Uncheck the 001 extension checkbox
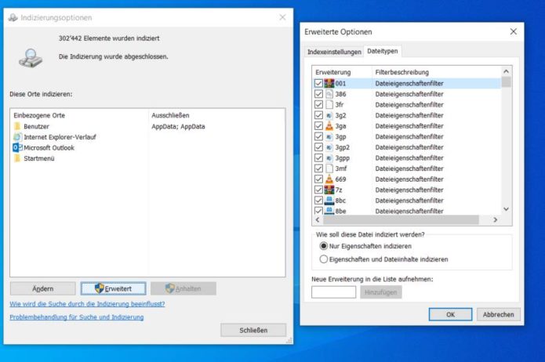Image resolution: width=545 pixels, height=362 pixels. click(x=318, y=83)
